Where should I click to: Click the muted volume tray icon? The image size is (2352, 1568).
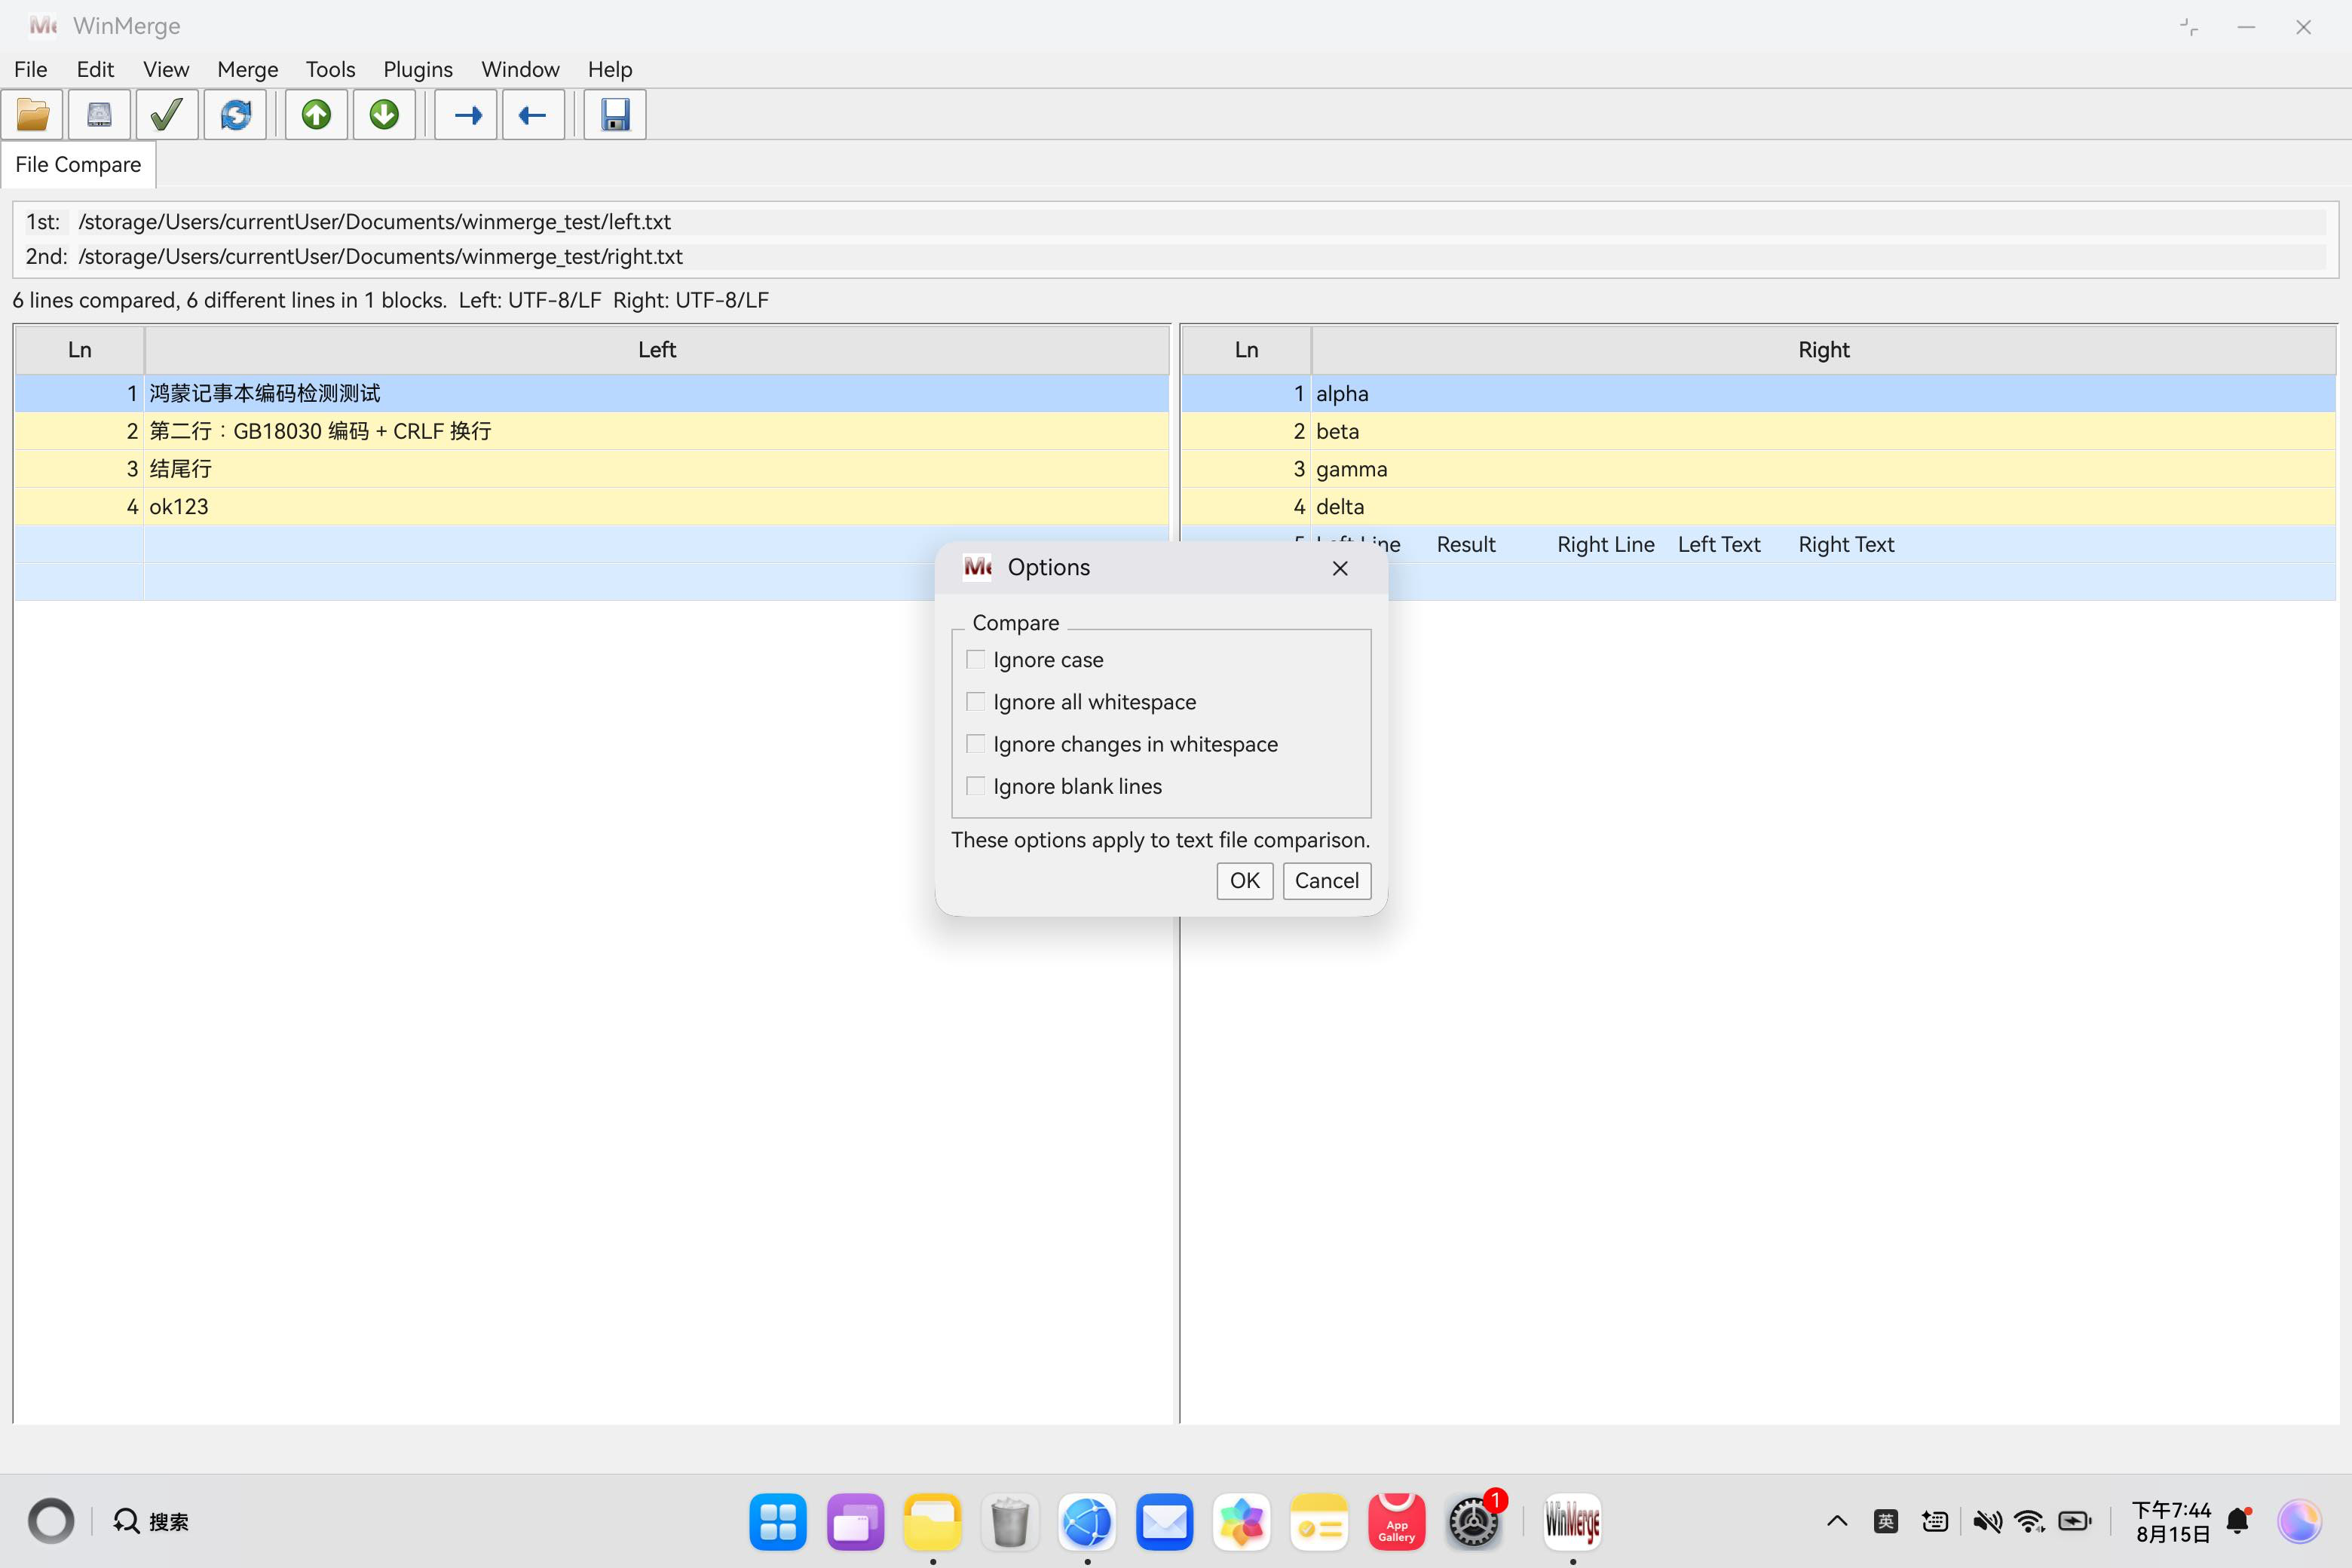(1987, 1522)
